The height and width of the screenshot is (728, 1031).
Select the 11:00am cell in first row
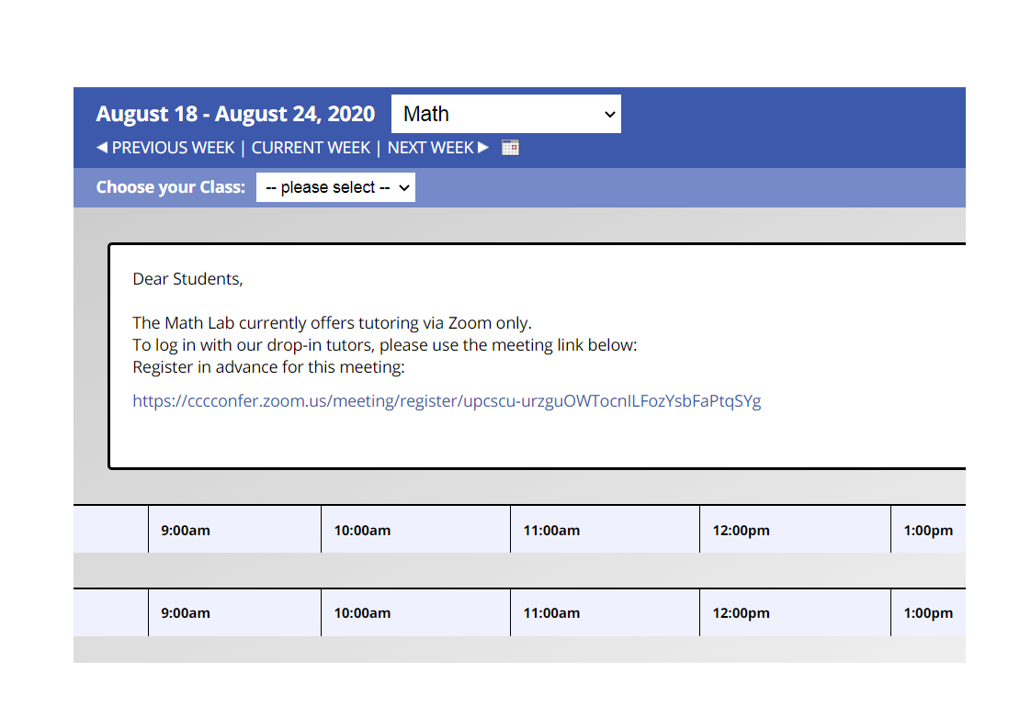click(x=605, y=530)
